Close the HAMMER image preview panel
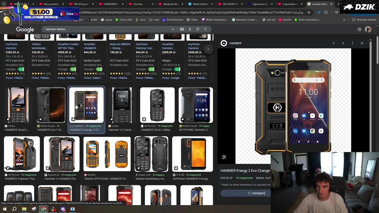Viewport: 379px width, 213px height. (x=362, y=43)
